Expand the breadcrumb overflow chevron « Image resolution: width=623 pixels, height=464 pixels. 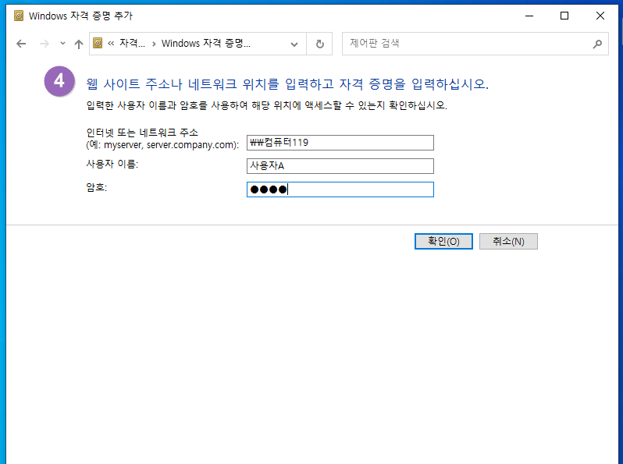[x=111, y=43]
